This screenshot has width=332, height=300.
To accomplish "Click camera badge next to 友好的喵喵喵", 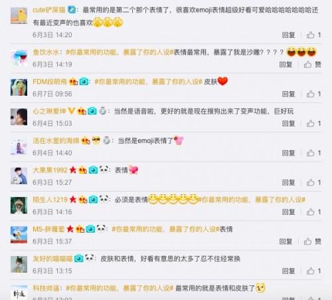I will [x=79, y=259].
